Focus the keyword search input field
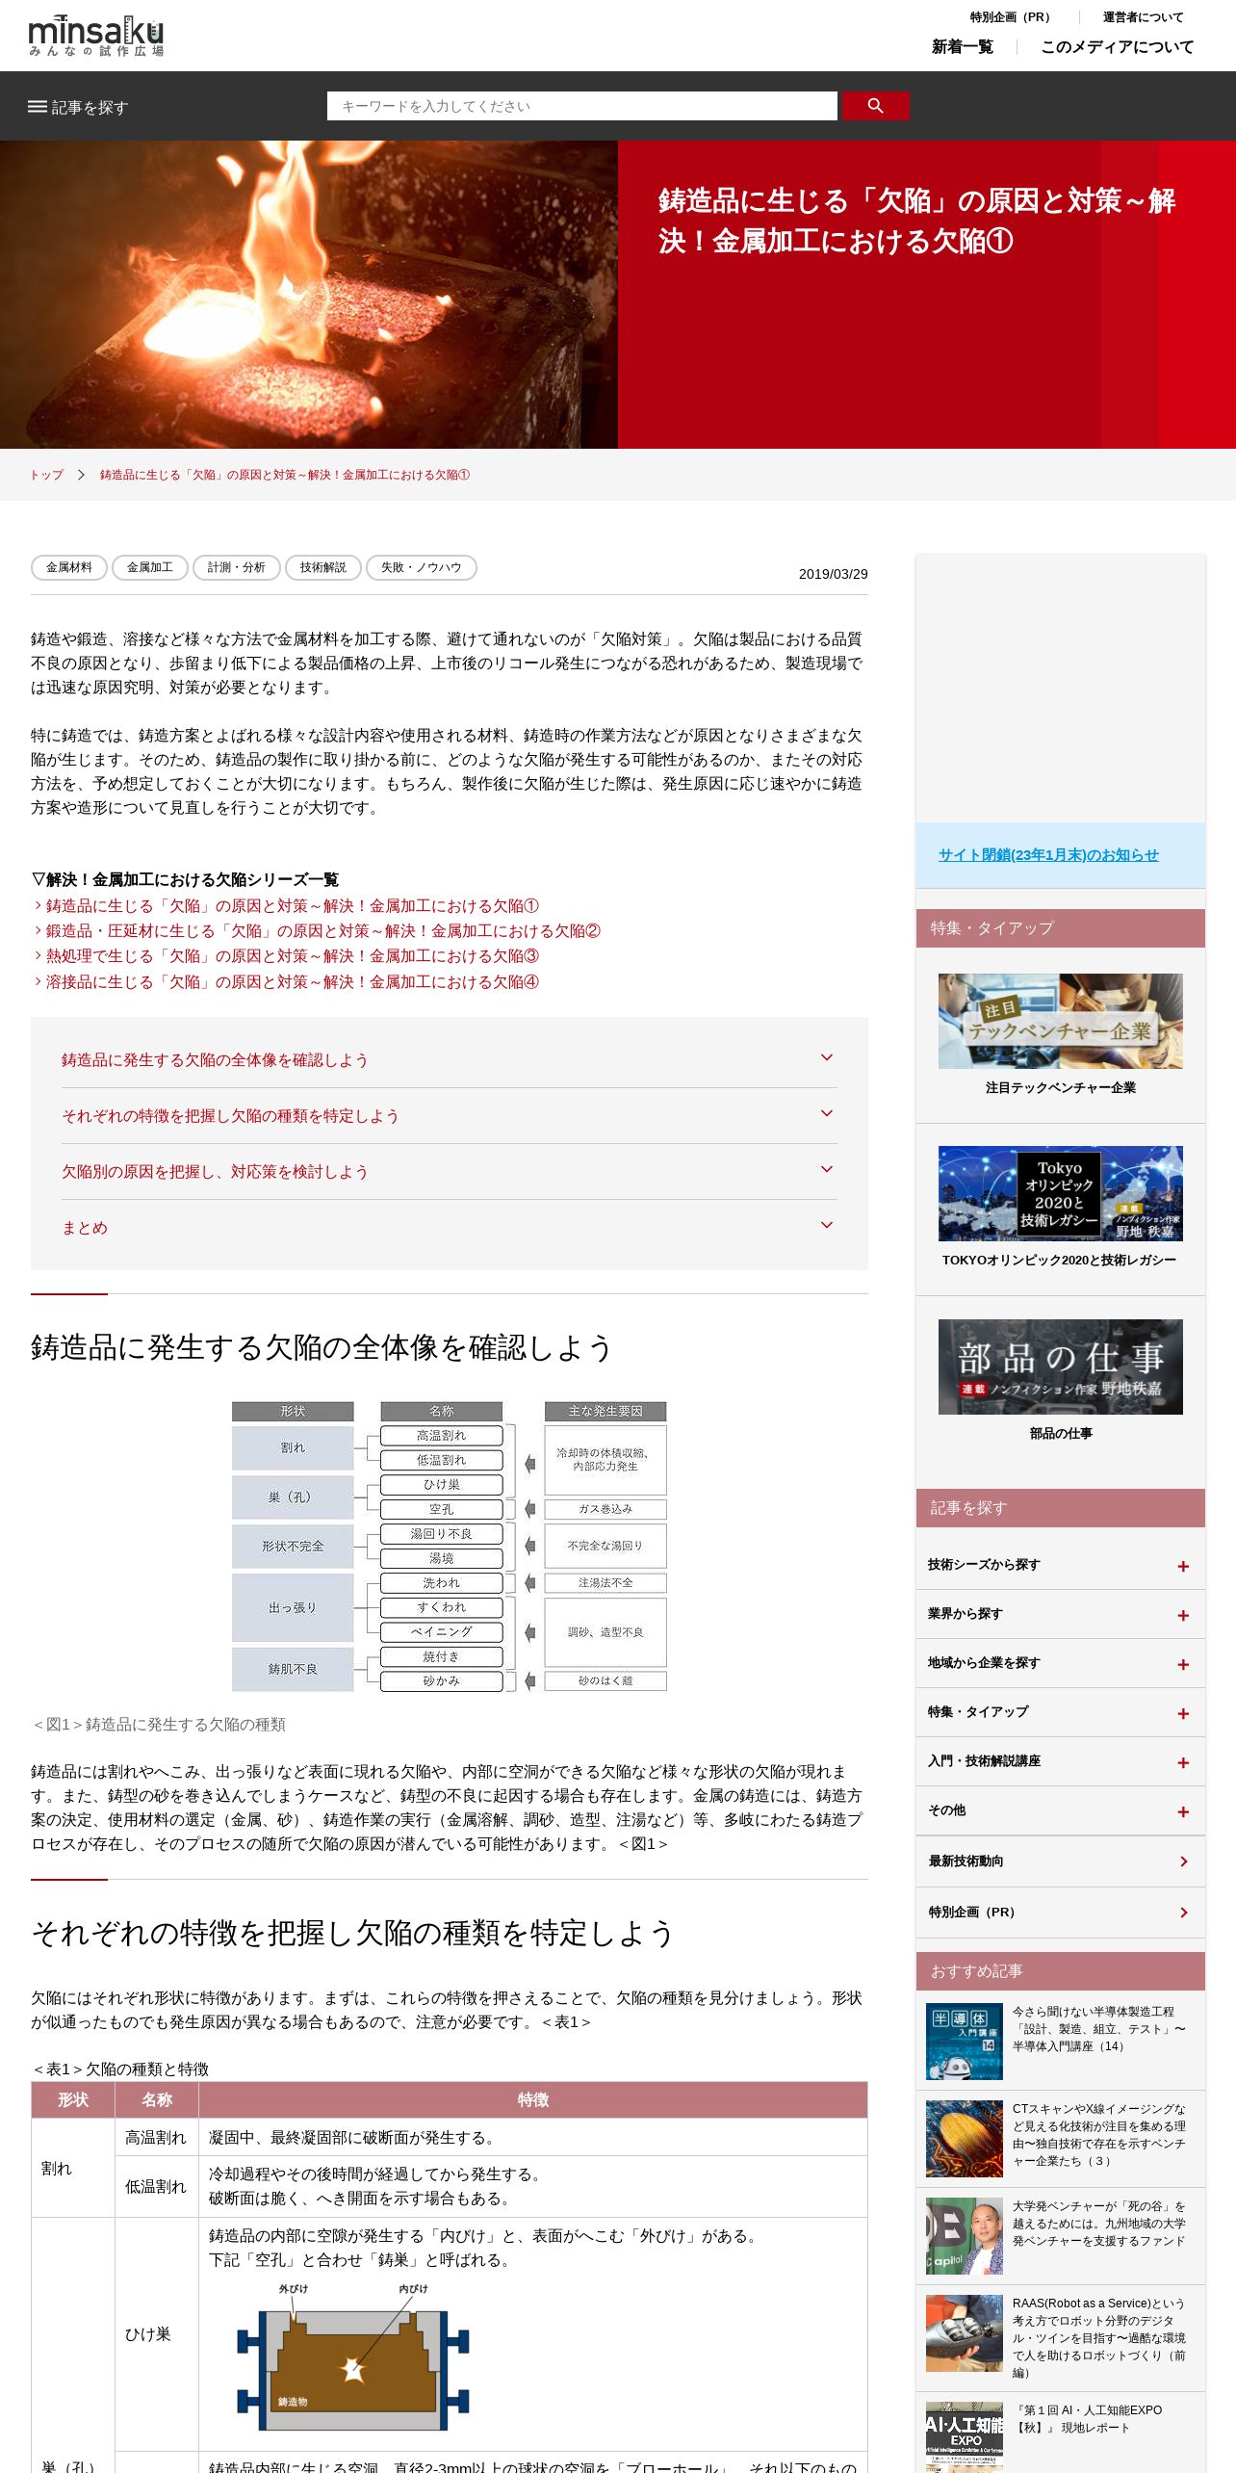The height and width of the screenshot is (2473, 1236). [581, 106]
